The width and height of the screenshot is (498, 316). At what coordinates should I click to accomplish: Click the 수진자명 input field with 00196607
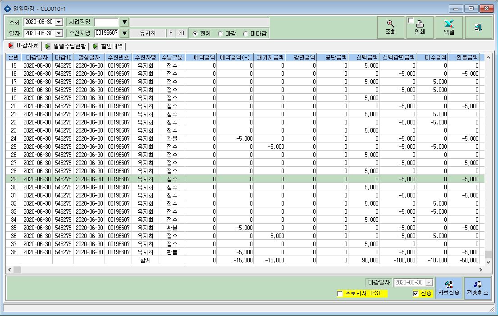click(107, 33)
